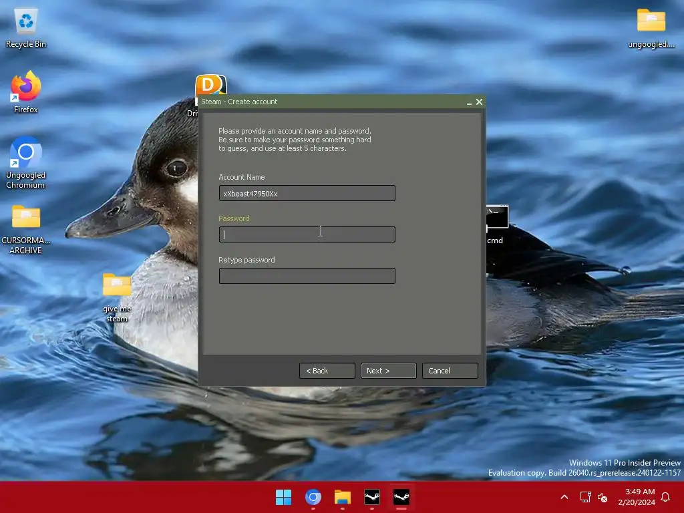Open the Windows Start menu
The image size is (684, 513).
pyautogui.click(x=283, y=497)
